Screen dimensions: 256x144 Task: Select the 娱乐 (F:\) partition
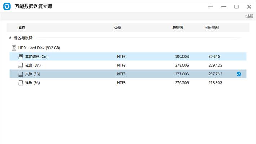[x=128, y=83]
